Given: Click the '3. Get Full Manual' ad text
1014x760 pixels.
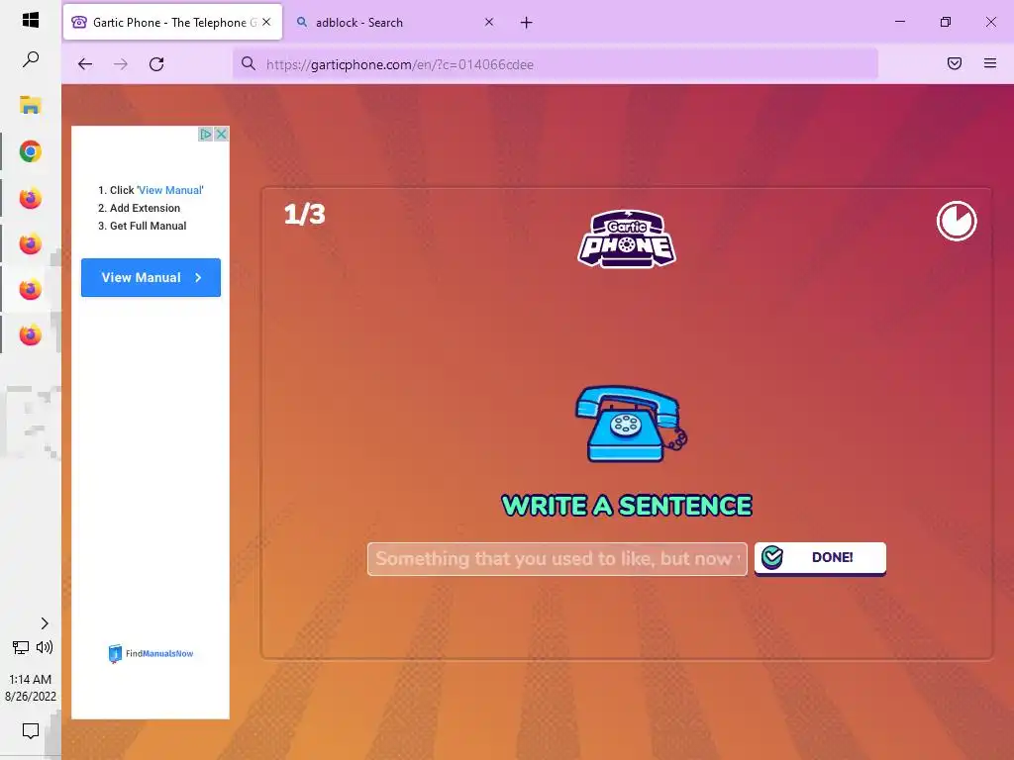Looking at the screenshot, I should click(x=143, y=226).
